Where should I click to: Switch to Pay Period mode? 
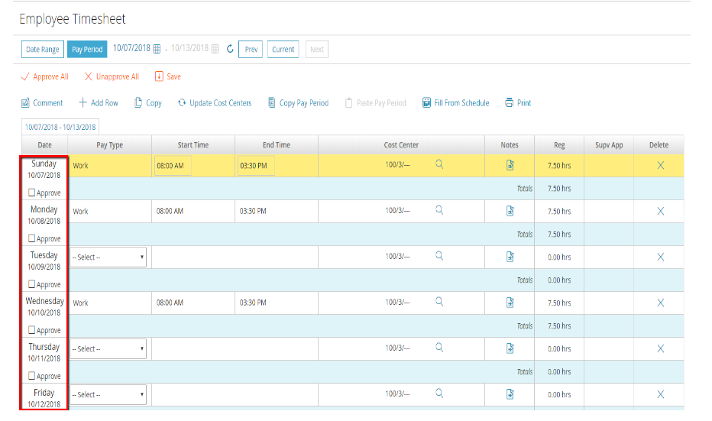(x=87, y=49)
